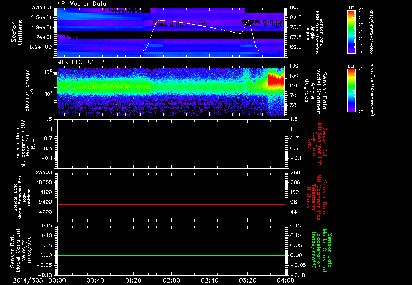The image size is (412, 285).
Task: Click the '60.0' elevation angle tick
Action: pos(296,47)
